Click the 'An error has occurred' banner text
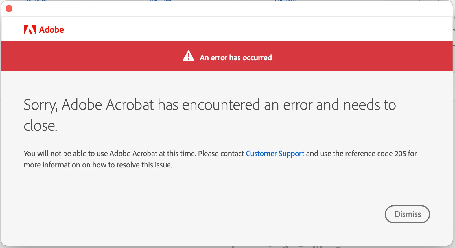Image resolution: width=455 pixels, height=248 pixels. click(x=235, y=58)
